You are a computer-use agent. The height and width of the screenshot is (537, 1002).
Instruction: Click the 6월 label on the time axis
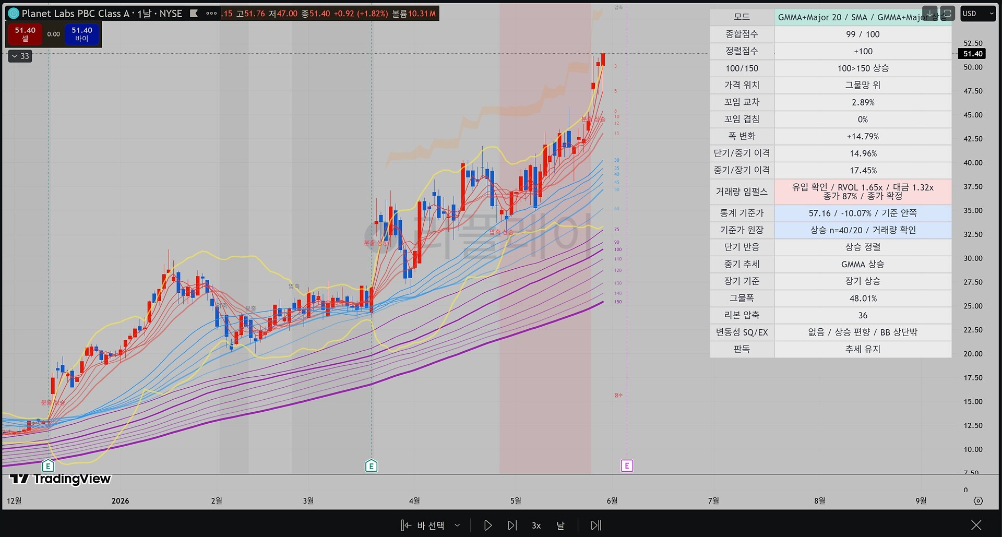pos(612,501)
